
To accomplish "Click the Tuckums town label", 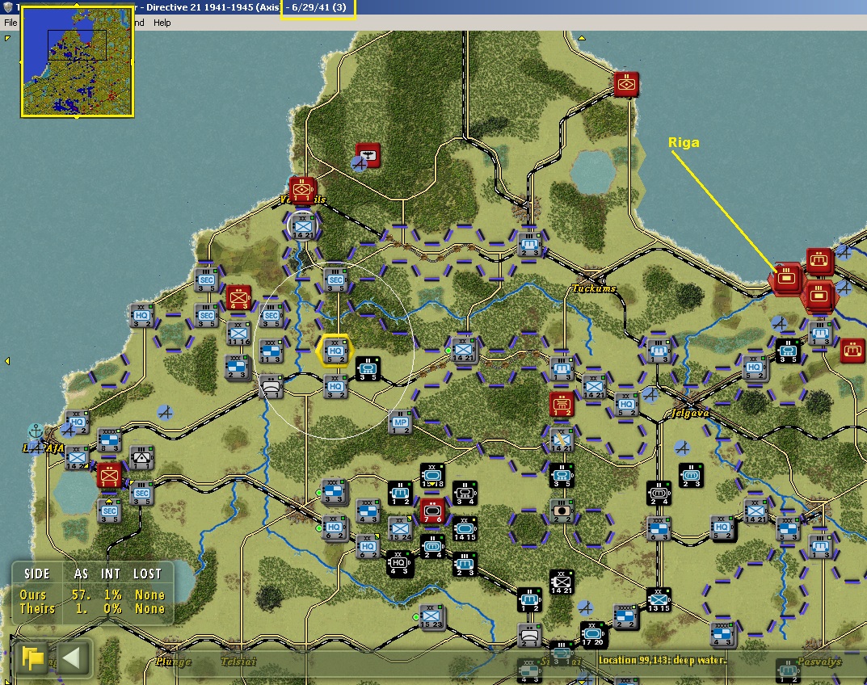I will (x=593, y=288).
